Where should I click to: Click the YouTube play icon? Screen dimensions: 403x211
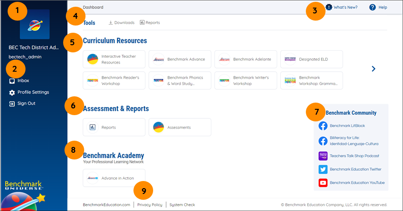(x=323, y=183)
